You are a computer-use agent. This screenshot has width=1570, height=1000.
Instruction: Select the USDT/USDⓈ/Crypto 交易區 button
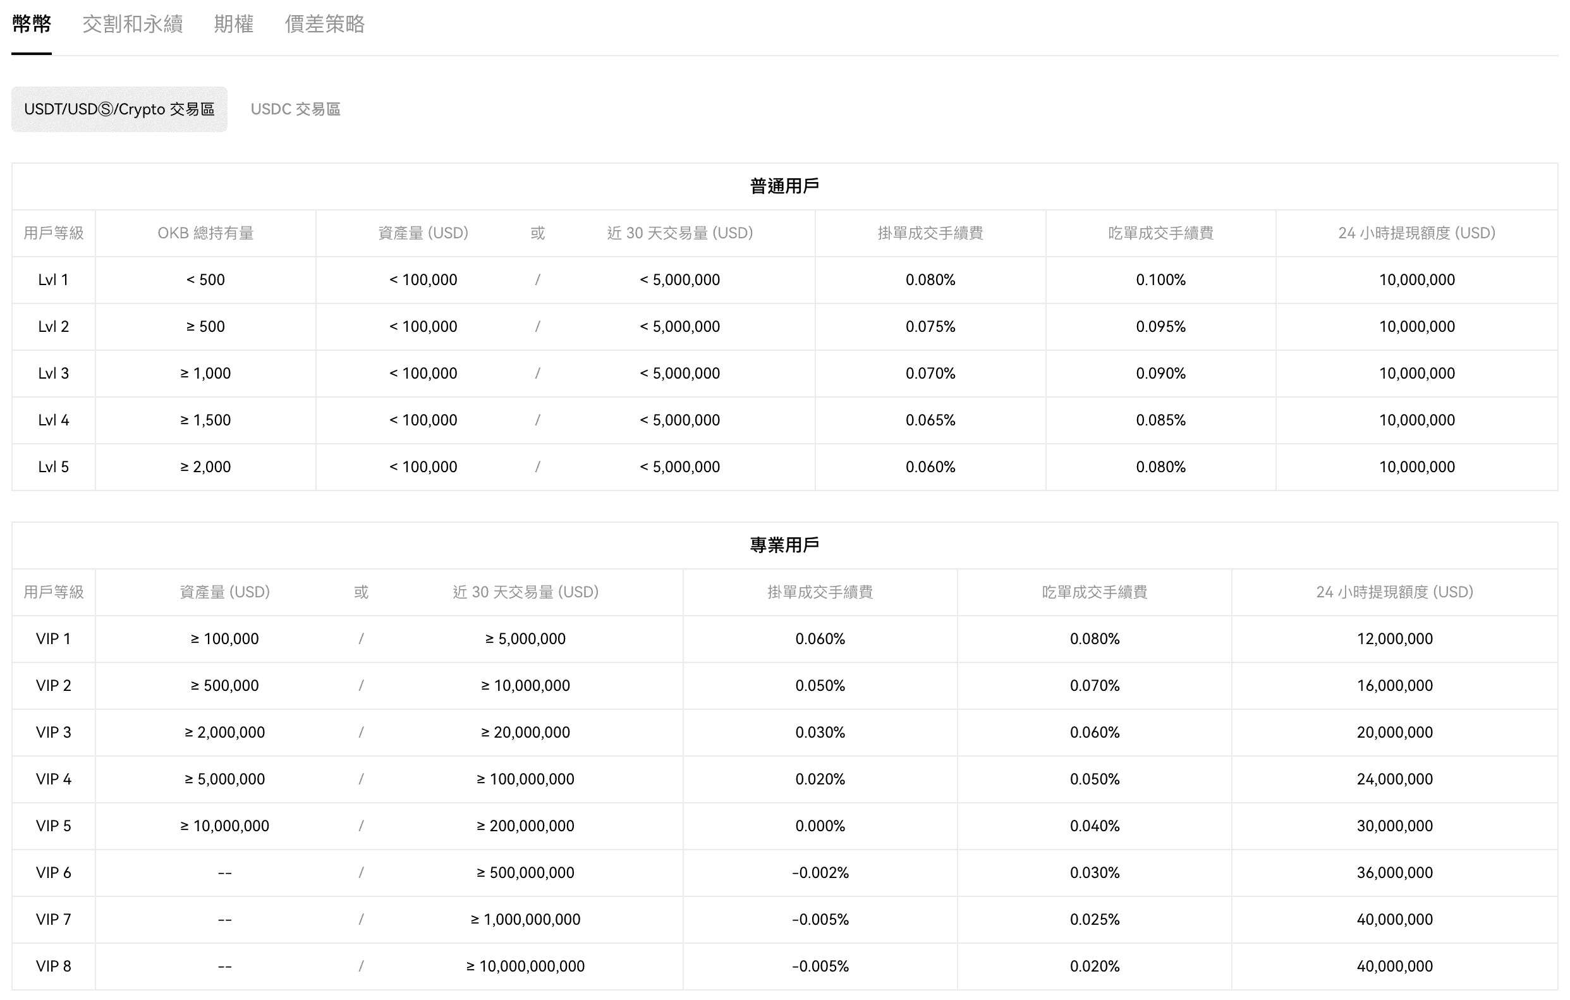[119, 109]
